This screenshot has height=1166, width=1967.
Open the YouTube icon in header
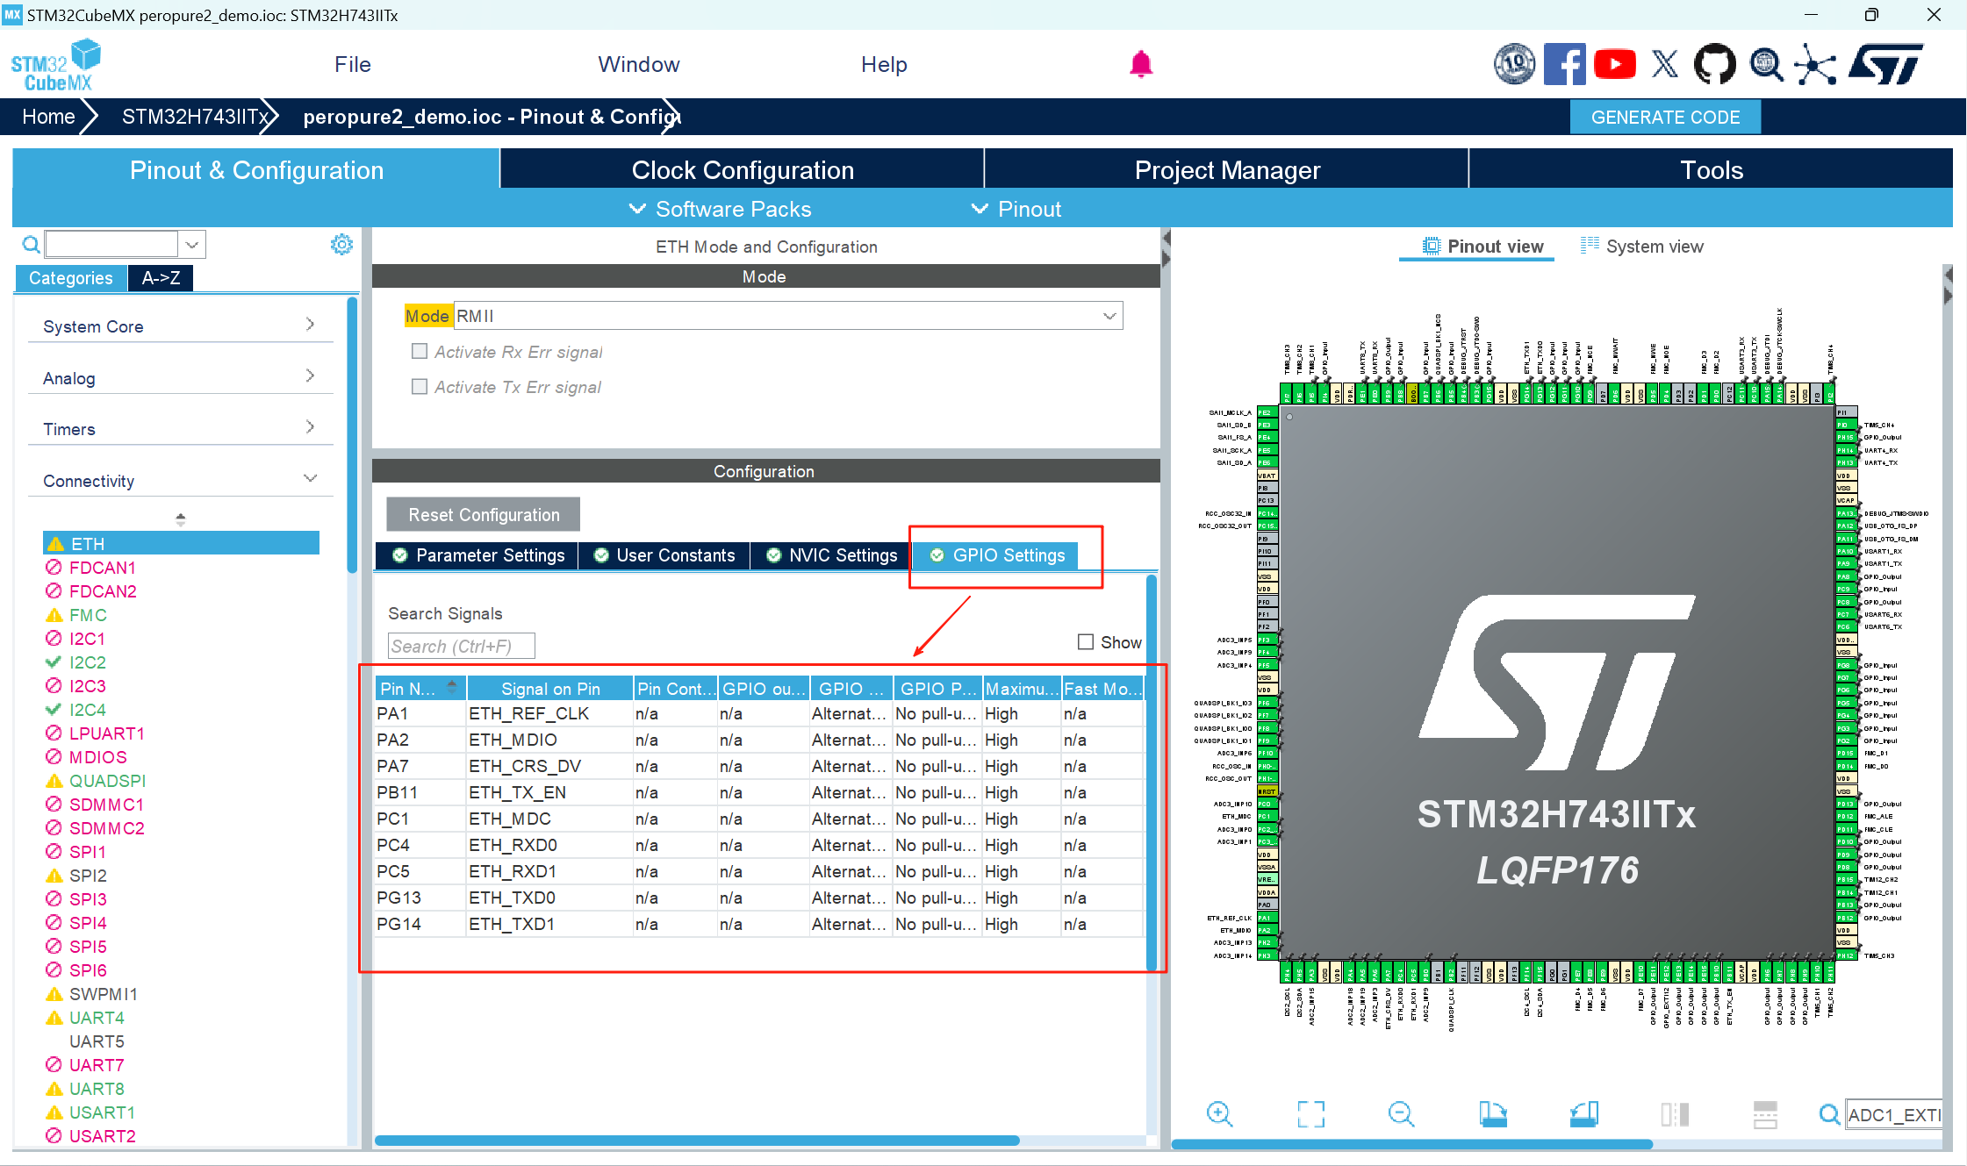[x=1614, y=64]
